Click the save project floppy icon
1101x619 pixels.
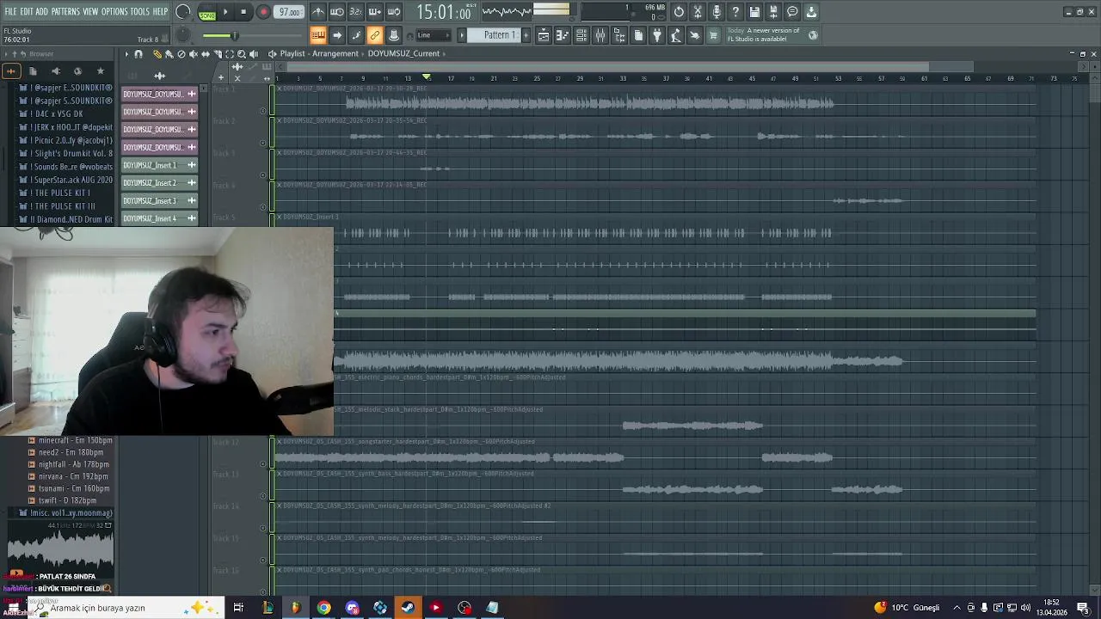(x=754, y=12)
